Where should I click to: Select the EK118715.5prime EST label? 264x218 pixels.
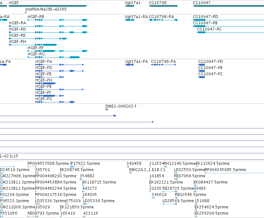point(99,182)
